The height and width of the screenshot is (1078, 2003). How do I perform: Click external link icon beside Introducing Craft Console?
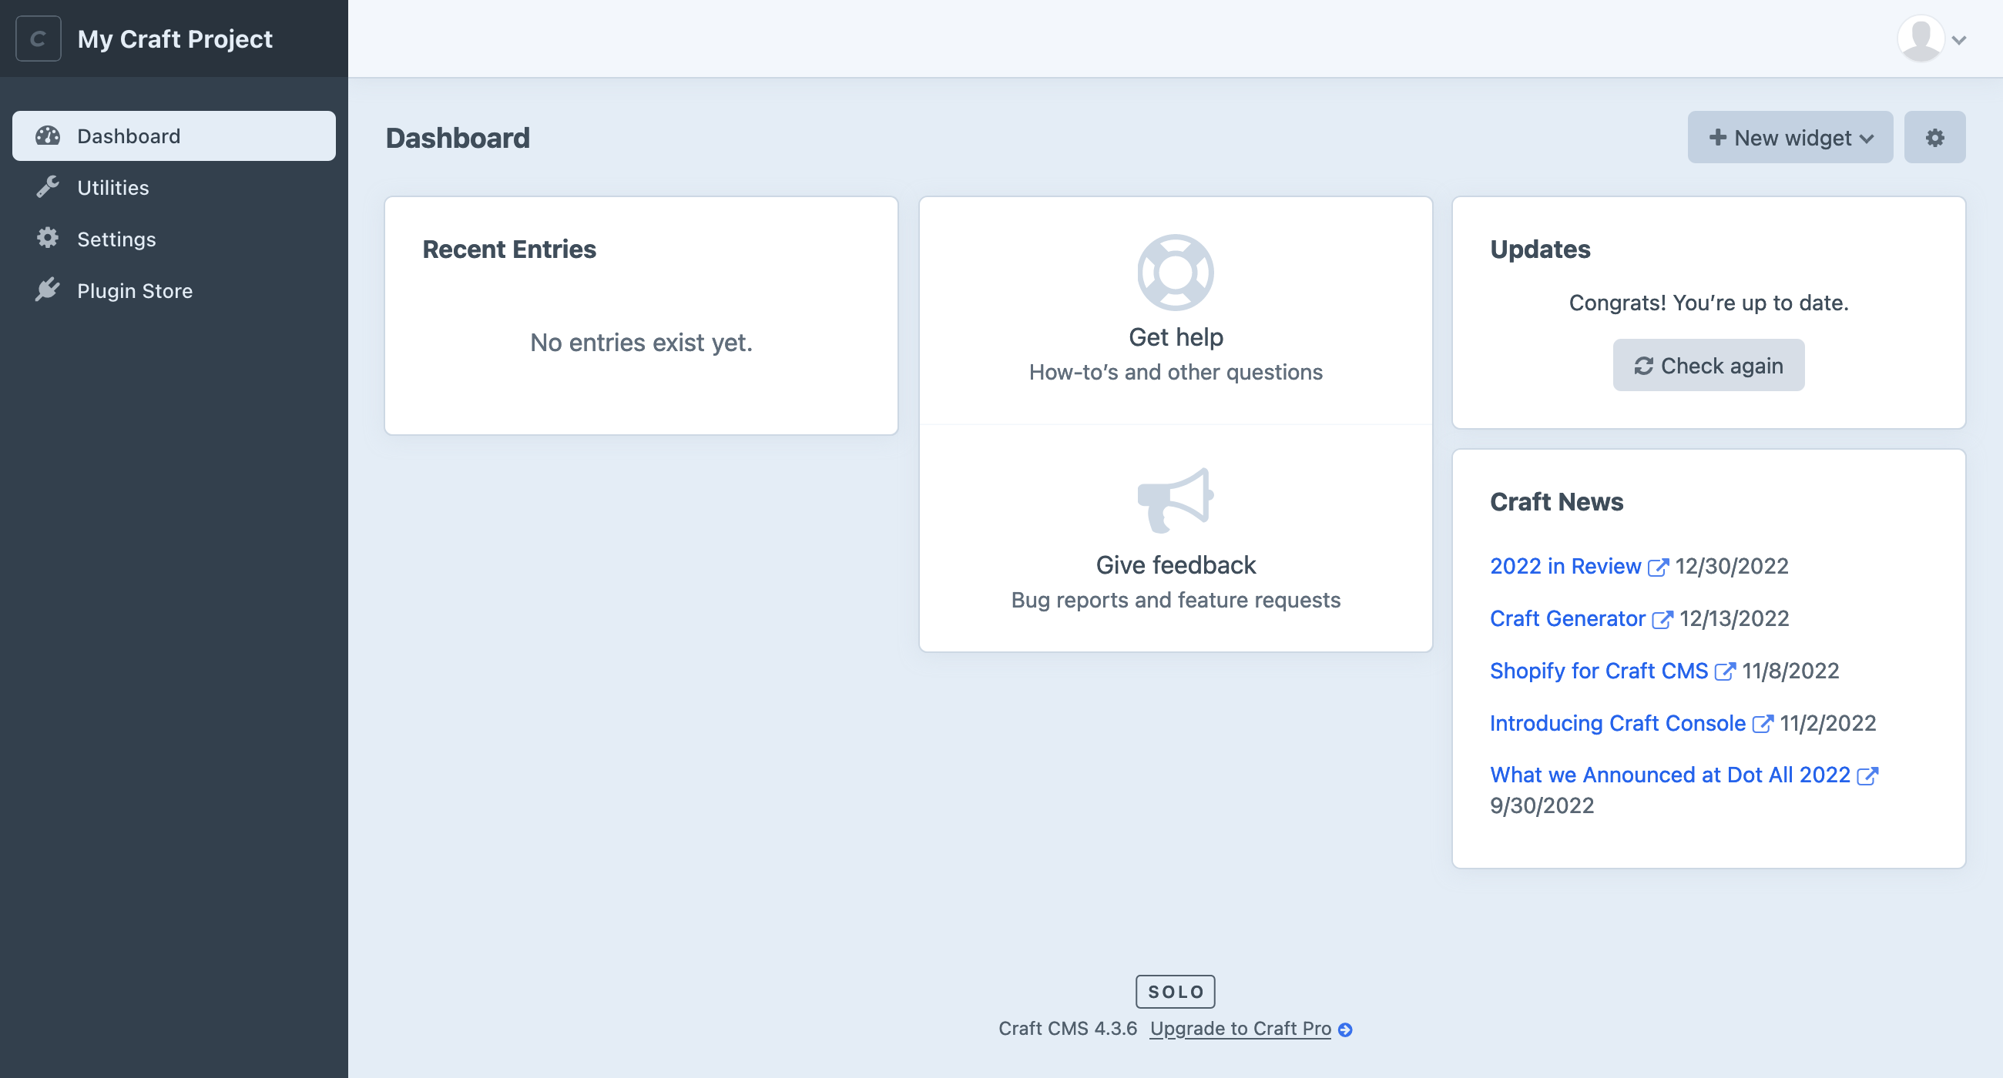click(x=1763, y=722)
